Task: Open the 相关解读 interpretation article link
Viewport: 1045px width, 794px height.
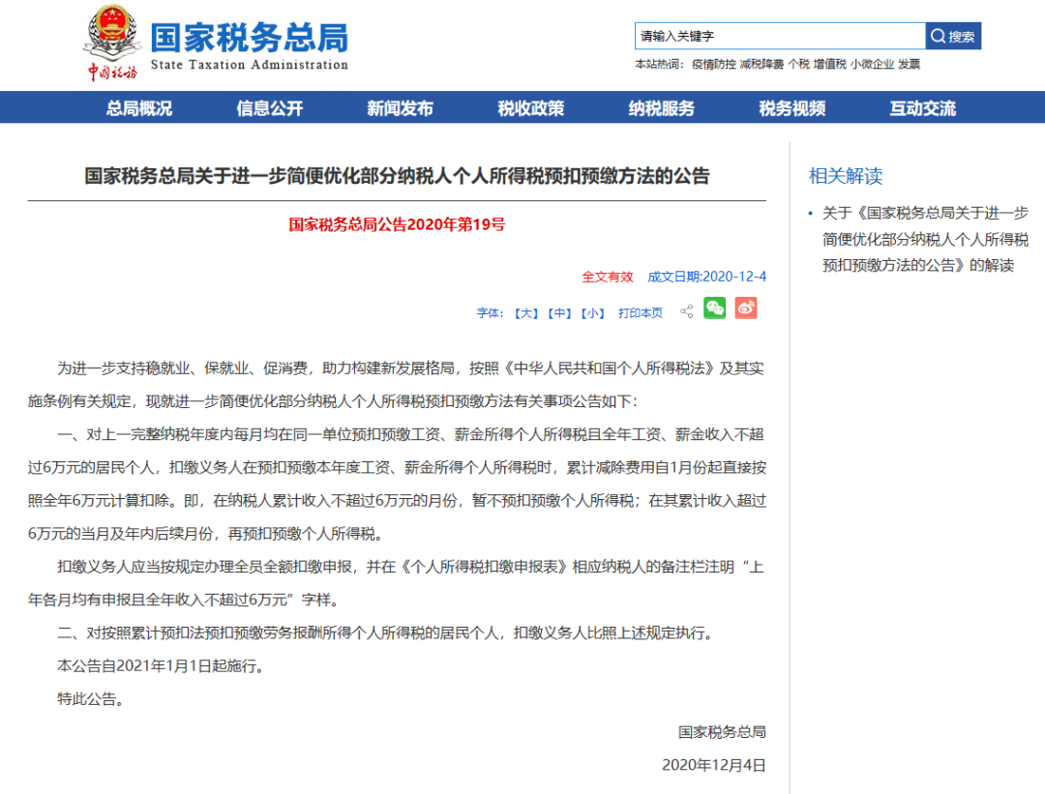Action: click(x=924, y=239)
